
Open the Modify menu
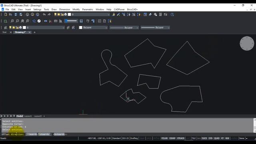[x=76, y=10]
